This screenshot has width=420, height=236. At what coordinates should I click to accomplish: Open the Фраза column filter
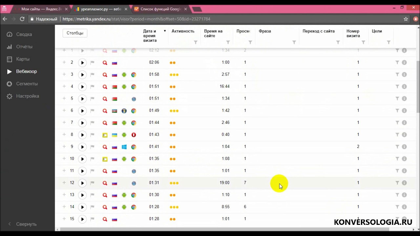coord(294,42)
